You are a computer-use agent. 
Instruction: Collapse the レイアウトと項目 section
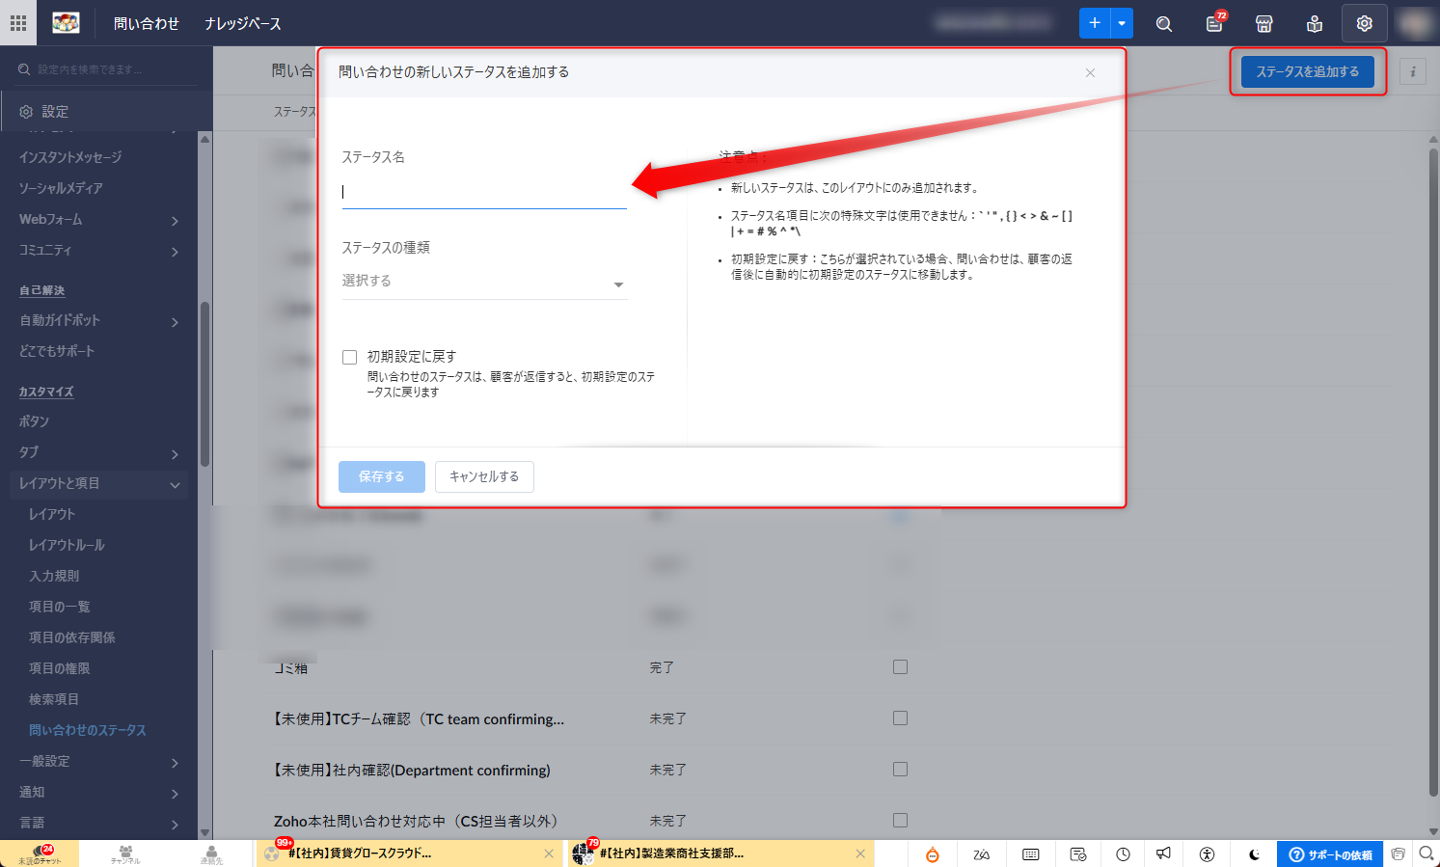click(x=175, y=484)
